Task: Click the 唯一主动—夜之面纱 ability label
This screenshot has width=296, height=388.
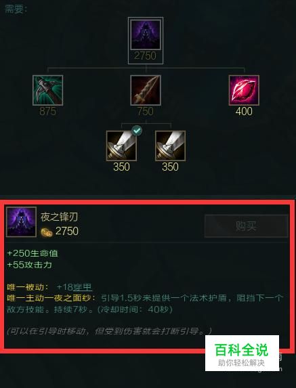Action: coord(51,298)
